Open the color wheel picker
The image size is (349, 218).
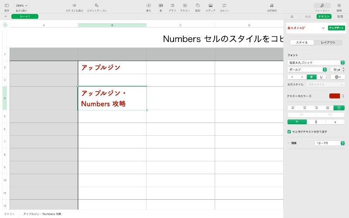click(342, 96)
